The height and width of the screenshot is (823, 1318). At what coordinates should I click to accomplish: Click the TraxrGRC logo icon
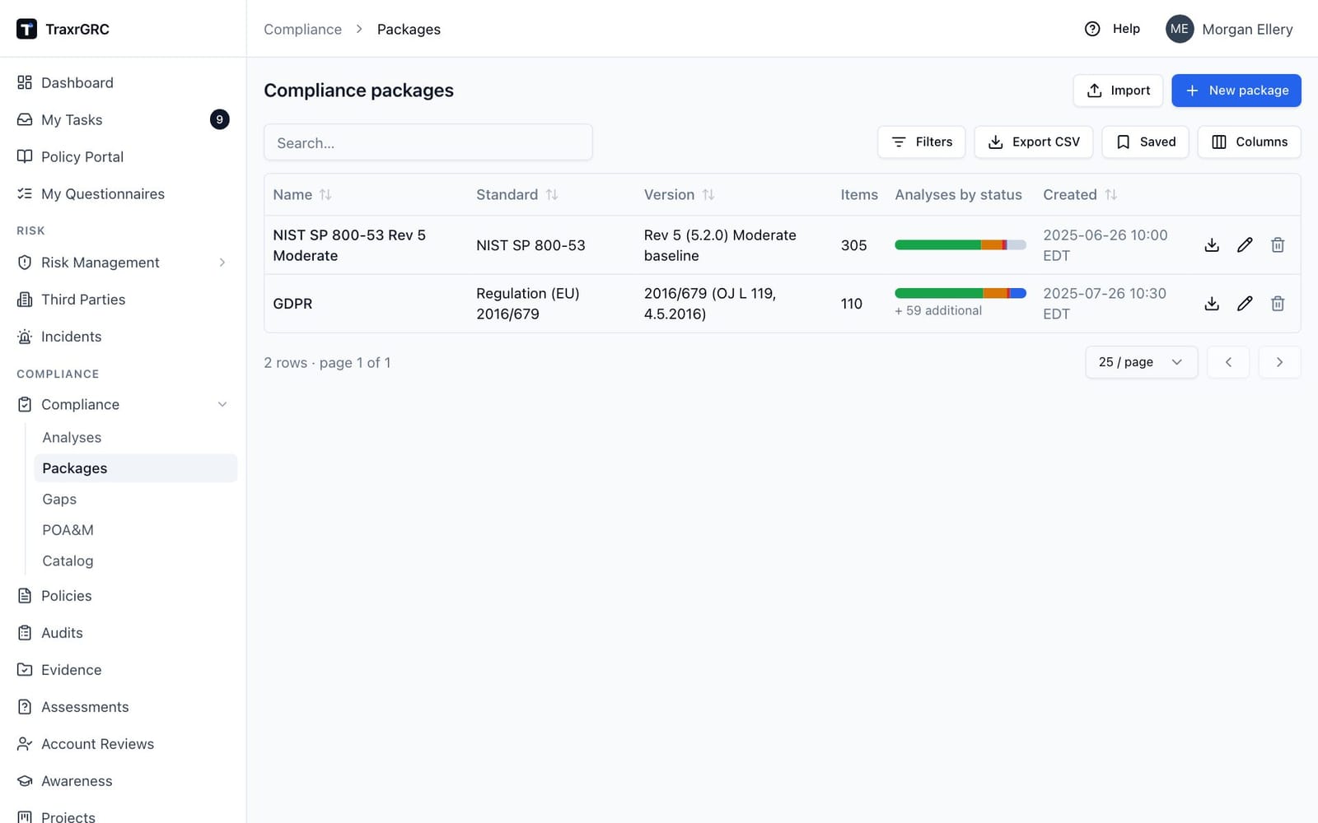[x=26, y=29]
